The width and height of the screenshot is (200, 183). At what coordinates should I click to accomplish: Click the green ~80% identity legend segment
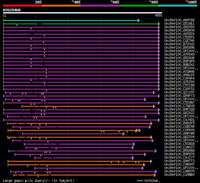pyautogui.click(x=139, y=6)
